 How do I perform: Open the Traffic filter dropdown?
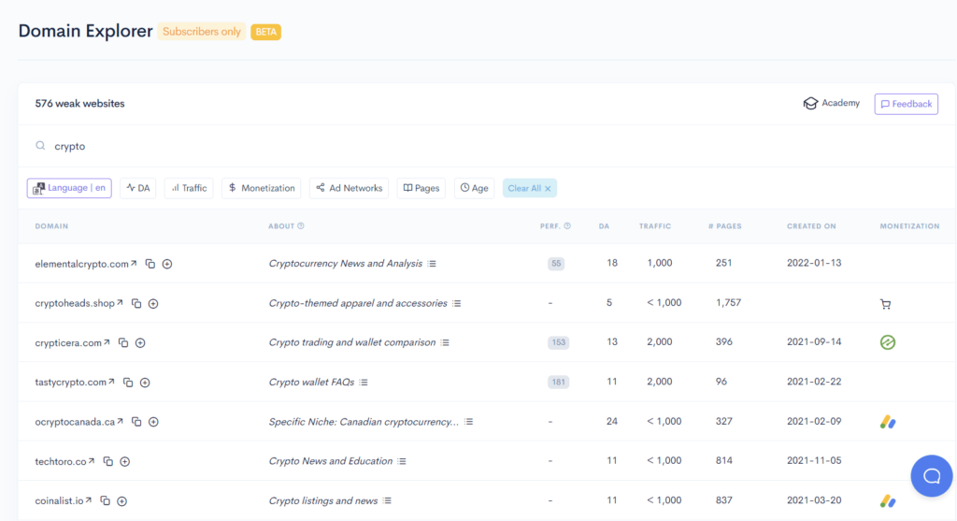pos(189,188)
